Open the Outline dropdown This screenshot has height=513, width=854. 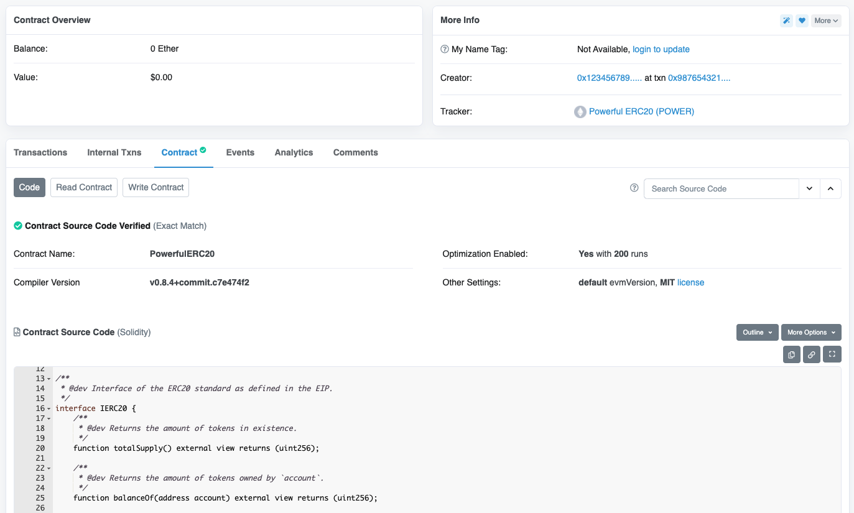tap(756, 332)
